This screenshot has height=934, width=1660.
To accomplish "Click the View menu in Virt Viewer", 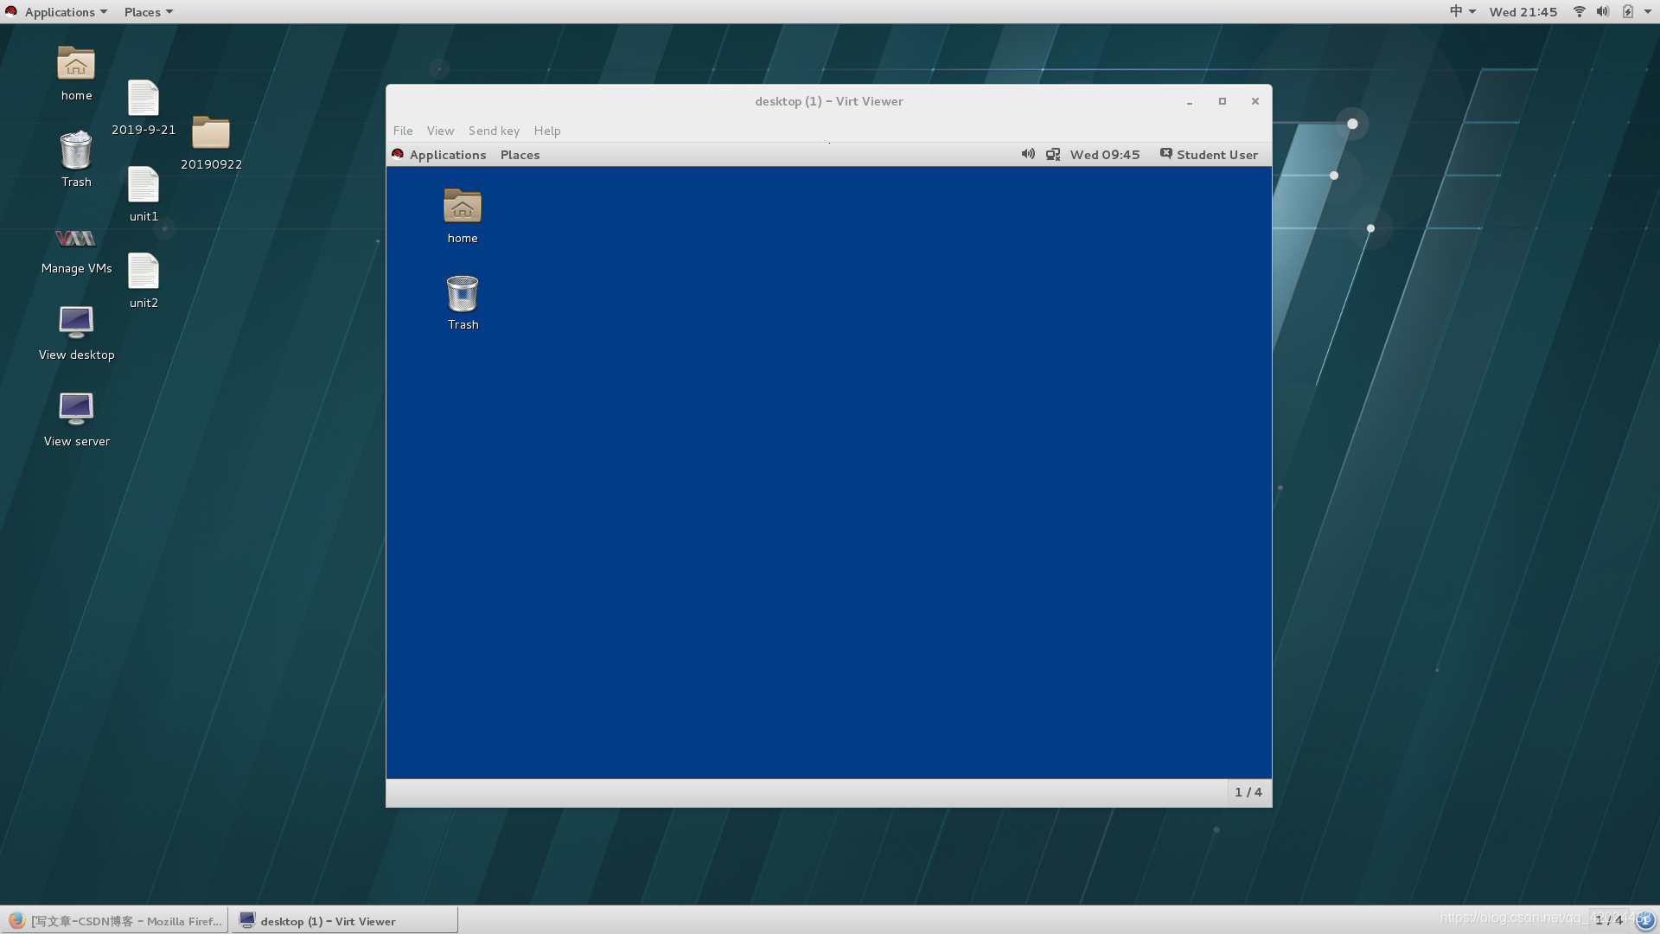I will [x=440, y=130].
